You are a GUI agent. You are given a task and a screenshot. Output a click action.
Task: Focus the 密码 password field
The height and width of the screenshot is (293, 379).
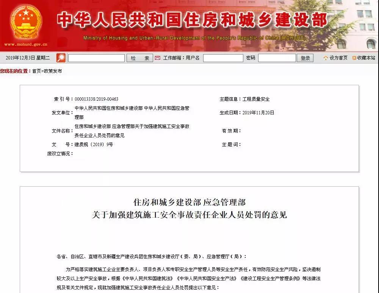pos(277,58)
